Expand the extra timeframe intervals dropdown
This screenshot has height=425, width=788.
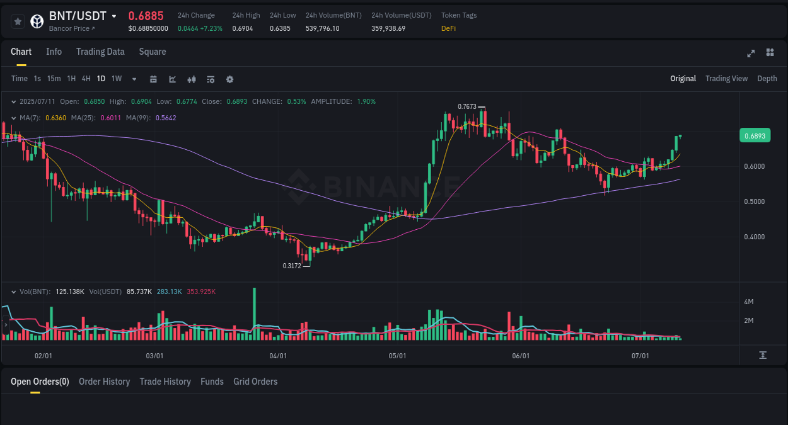tap(134, 79)
